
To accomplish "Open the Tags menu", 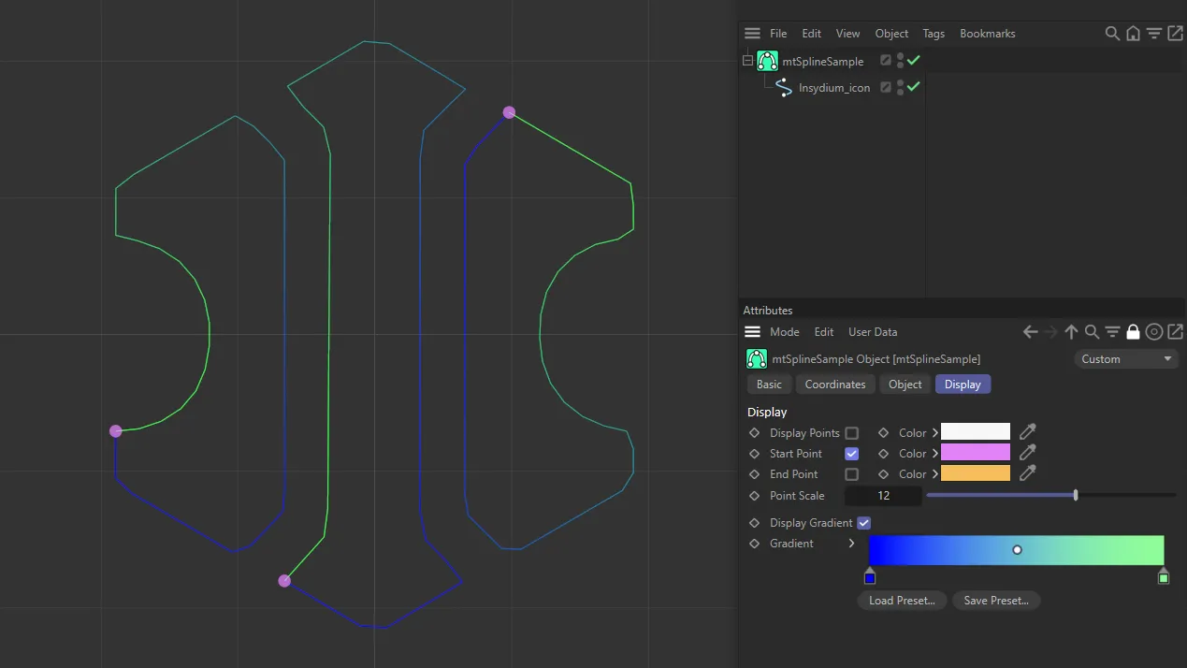I will click(x=933, y=33).
